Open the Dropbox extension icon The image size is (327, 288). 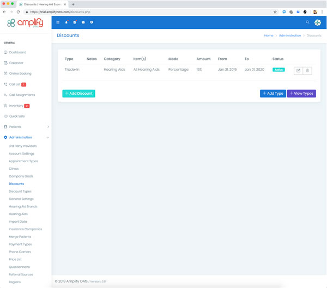click(x=298, y=12)
